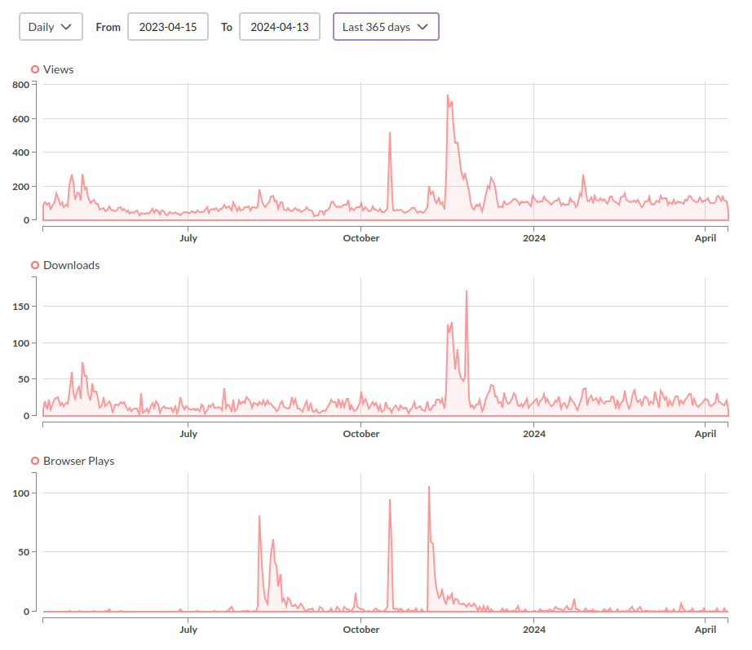Screen dimensions: 752x650
Task: Click the 200 label on Views axis
Action: 20,187
